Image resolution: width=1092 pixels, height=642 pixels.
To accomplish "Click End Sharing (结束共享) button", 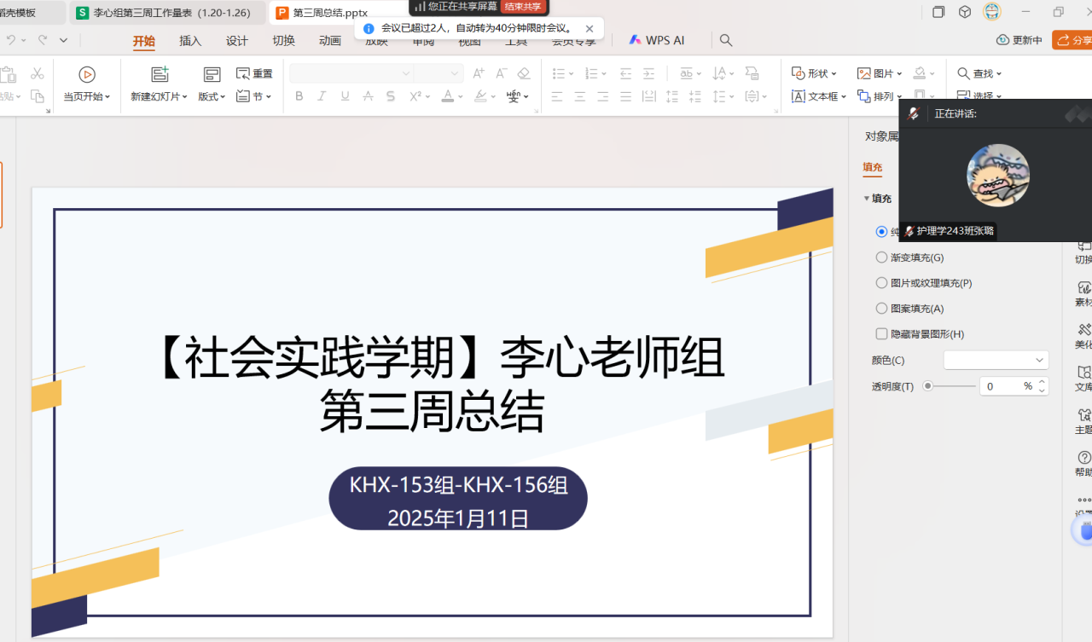I will point(523,7).
